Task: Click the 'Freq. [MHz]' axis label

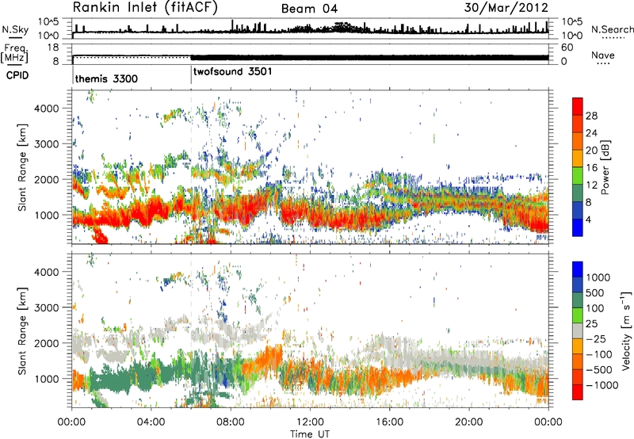Action: [14, 53]
